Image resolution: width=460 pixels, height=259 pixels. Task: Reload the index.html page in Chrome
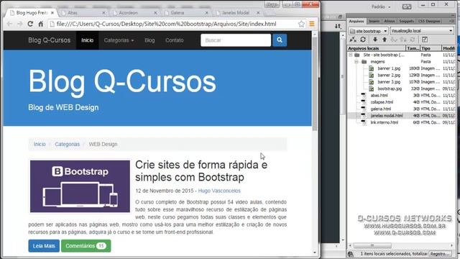30,24
